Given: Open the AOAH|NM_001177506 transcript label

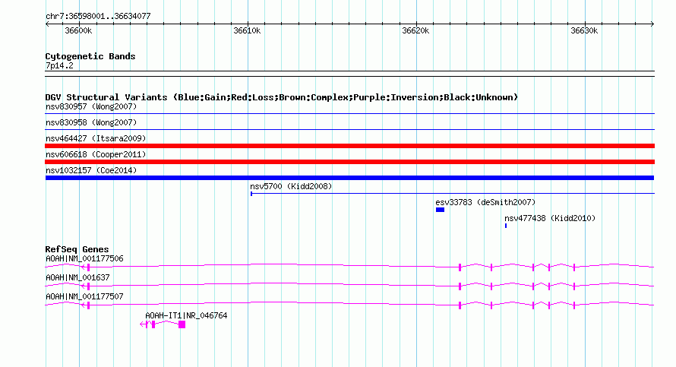Looking at the screenshot, I should point(84,259).
